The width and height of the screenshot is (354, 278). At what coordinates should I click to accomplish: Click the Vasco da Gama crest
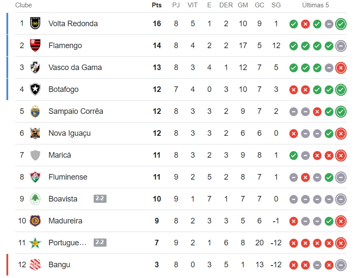click(x=35, y=67)
